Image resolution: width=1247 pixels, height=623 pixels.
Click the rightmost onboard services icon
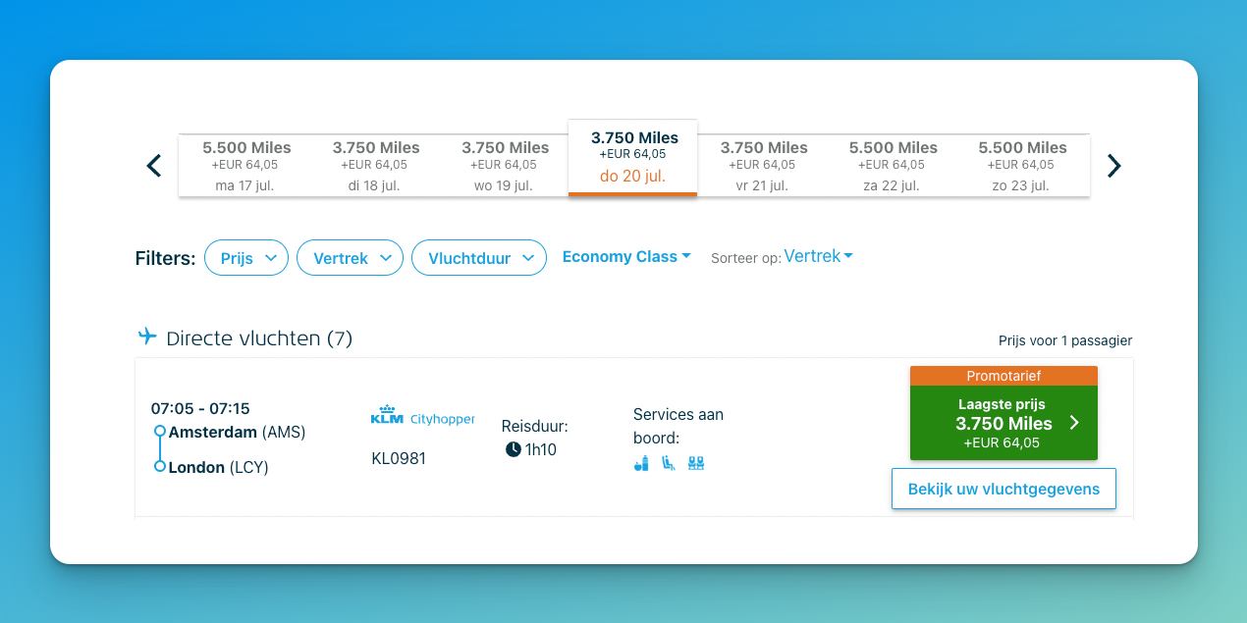click(x=696, y=463)
